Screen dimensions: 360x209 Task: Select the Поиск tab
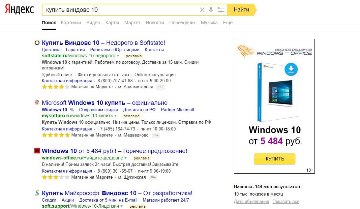(49, 23)
